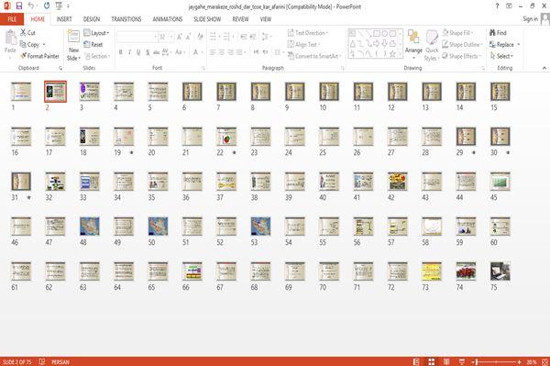Select slide 48 map thumbnail
Image resolution: width=550 pixels, height=366 pixels.
pos(90,227)
